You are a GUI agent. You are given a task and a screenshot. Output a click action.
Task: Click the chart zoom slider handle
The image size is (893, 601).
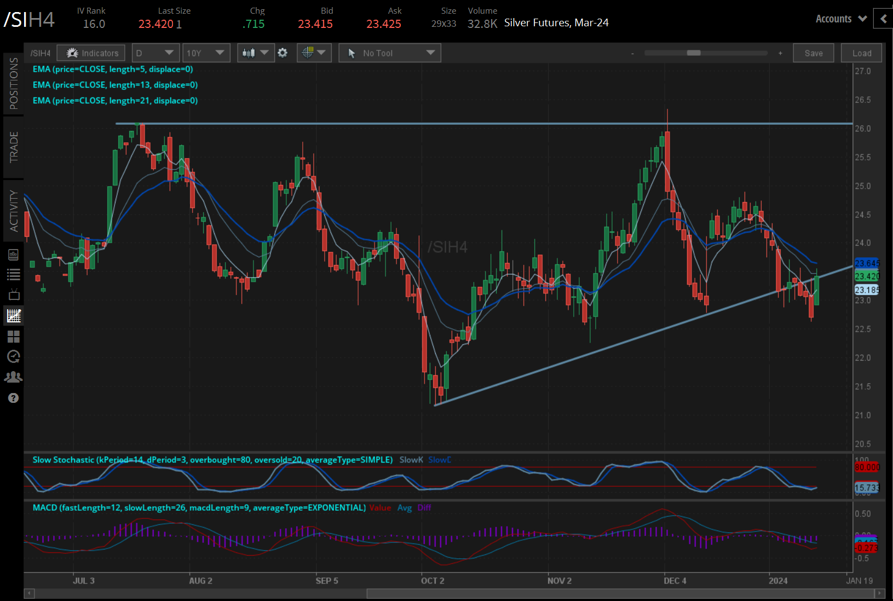[x=694, y=53]
